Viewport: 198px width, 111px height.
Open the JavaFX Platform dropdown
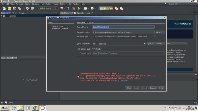tap(144, 44)
